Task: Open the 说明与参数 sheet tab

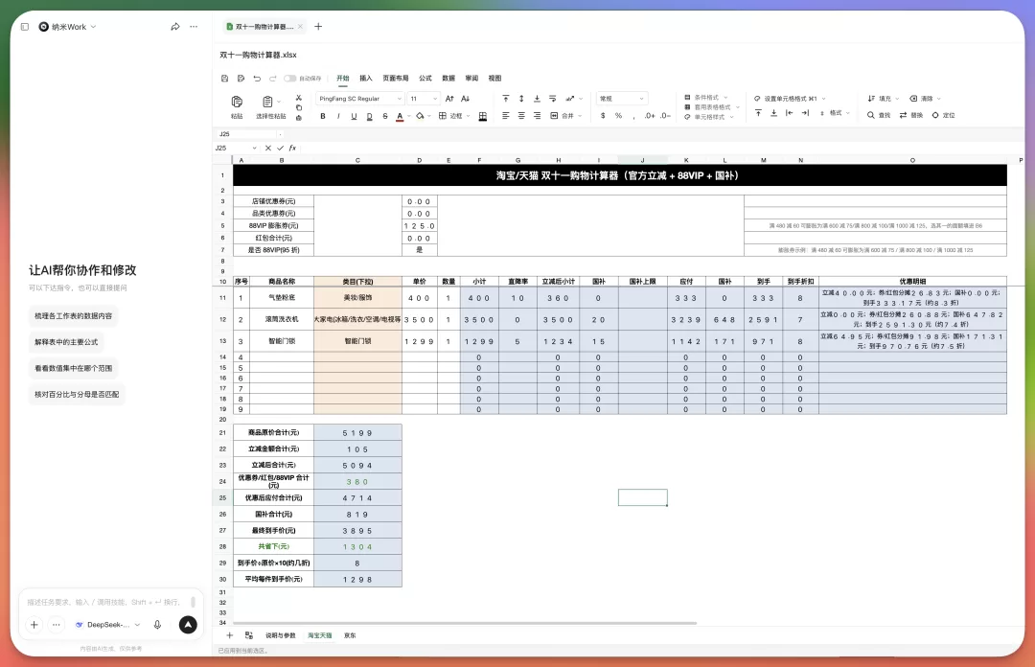Action: [x=281, y=635]
